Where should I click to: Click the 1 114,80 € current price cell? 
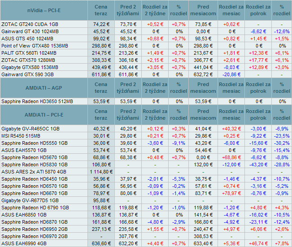click(x=101, y=172)
